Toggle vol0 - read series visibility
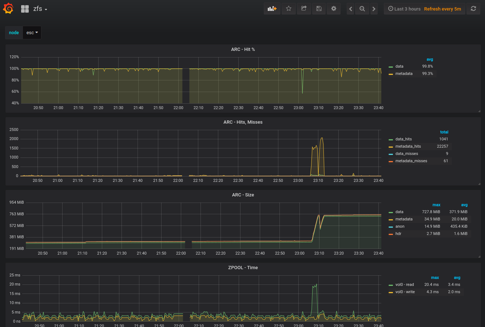485x327 pixels. pyautogui.click(x=405, y=284)
